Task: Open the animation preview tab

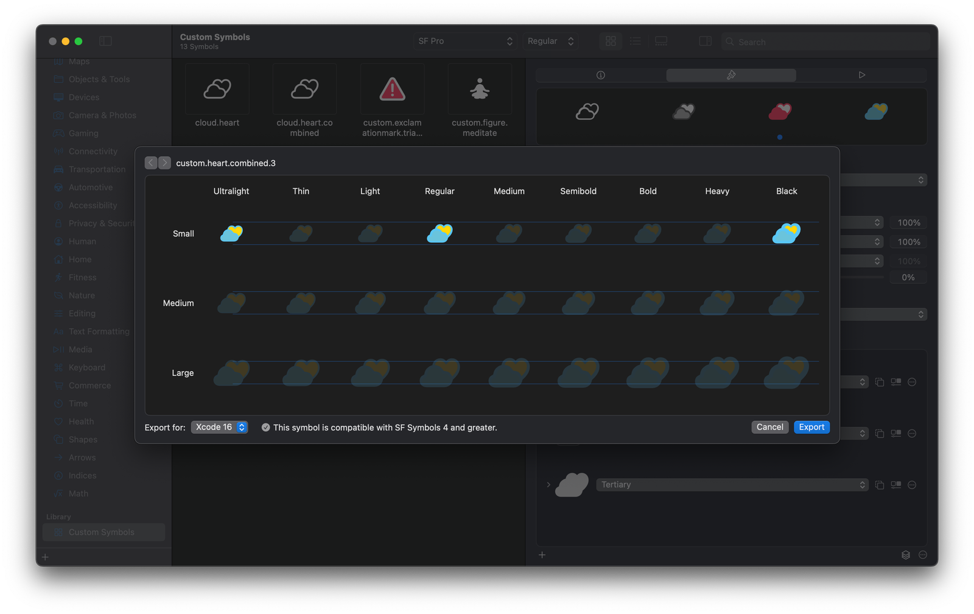Action: (x=861, y=75)
